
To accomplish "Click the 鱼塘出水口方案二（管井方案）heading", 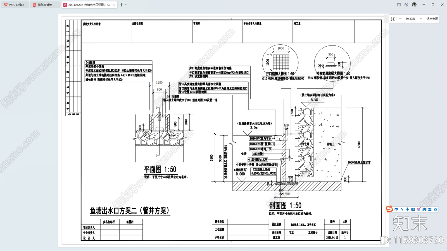I will pyautogui.click(x=130, y=211).
